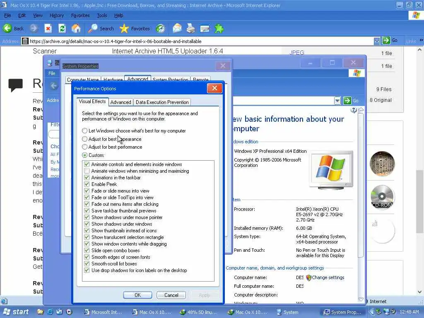Click Cancel in Performance Options
This screenshot has height=318, width=424.
coord(171,295)
